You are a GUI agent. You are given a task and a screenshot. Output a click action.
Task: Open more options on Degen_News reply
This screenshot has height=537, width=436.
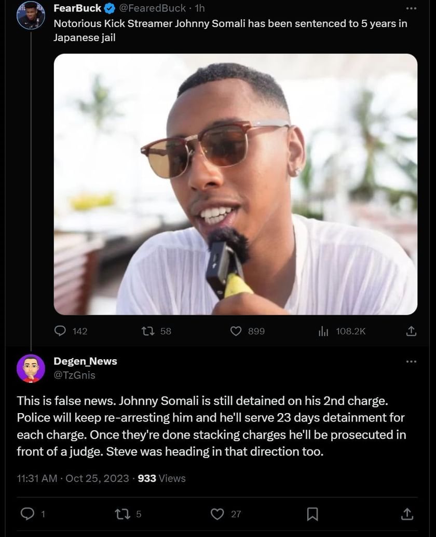coord(411,361)
